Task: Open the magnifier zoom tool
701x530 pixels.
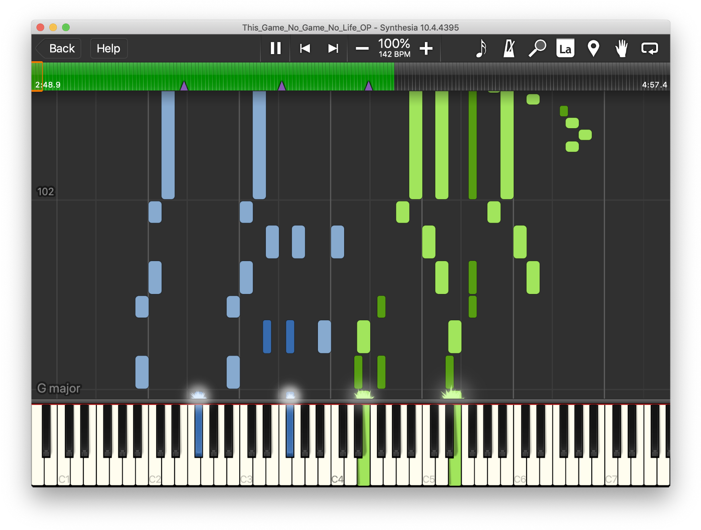Action: pyautogui.click(x=537, y=48)
